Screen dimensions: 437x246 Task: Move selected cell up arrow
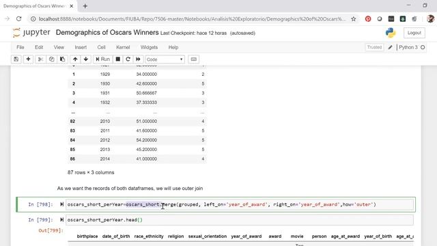[75, 59]
